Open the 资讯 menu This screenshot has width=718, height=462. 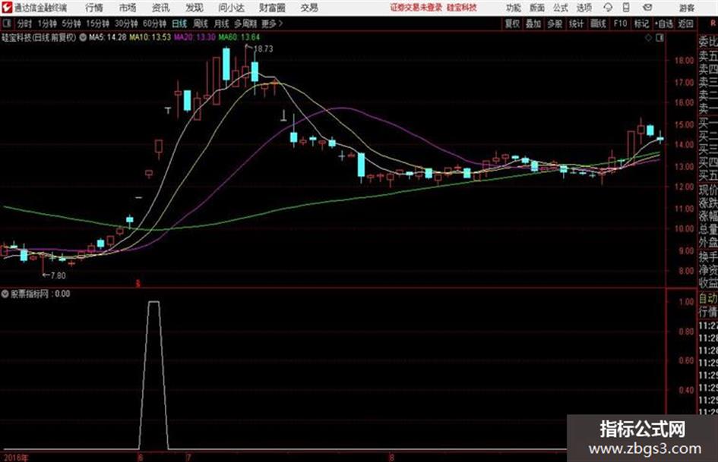pyautogui.click(x=161, y=8)
